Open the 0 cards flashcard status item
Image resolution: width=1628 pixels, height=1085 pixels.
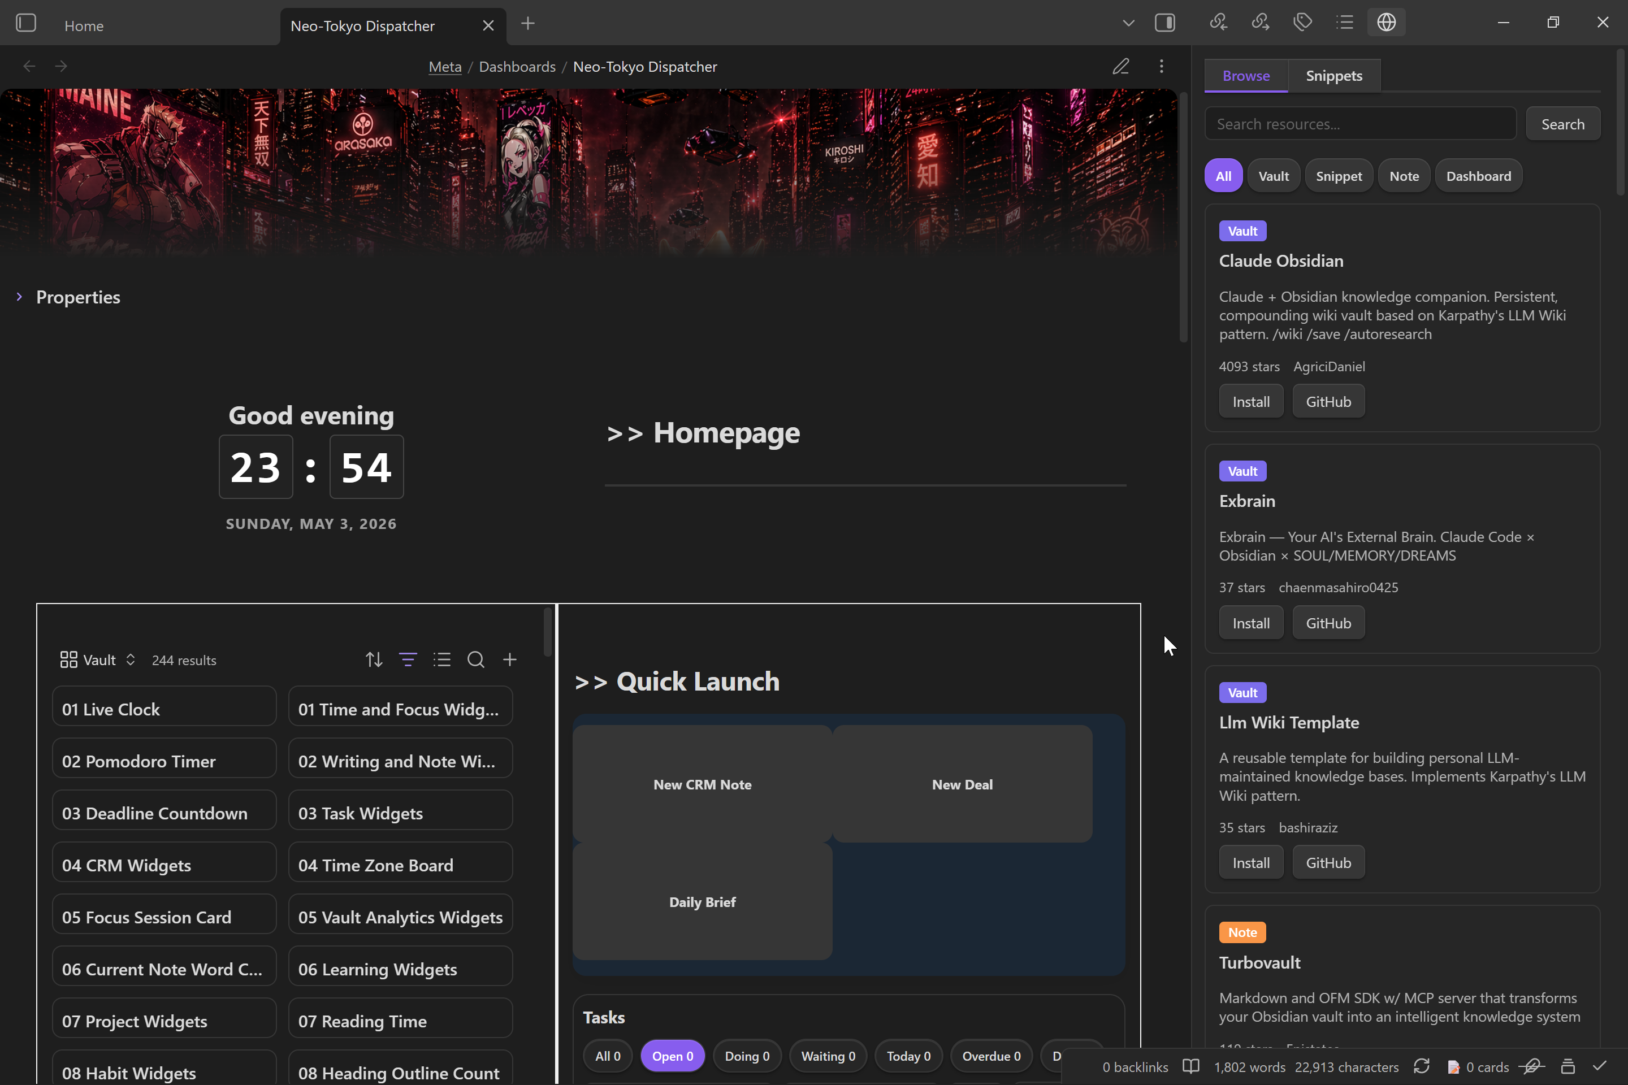click(x=1478, y=1067)
